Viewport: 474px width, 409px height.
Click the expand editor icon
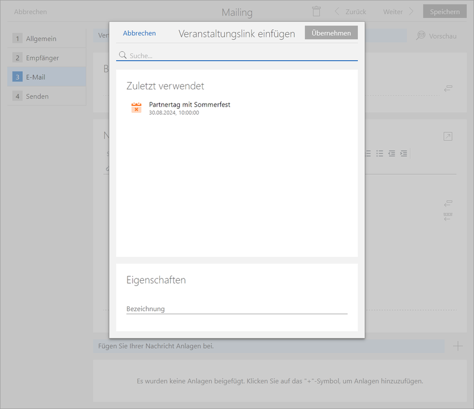[x=448, y=136]
